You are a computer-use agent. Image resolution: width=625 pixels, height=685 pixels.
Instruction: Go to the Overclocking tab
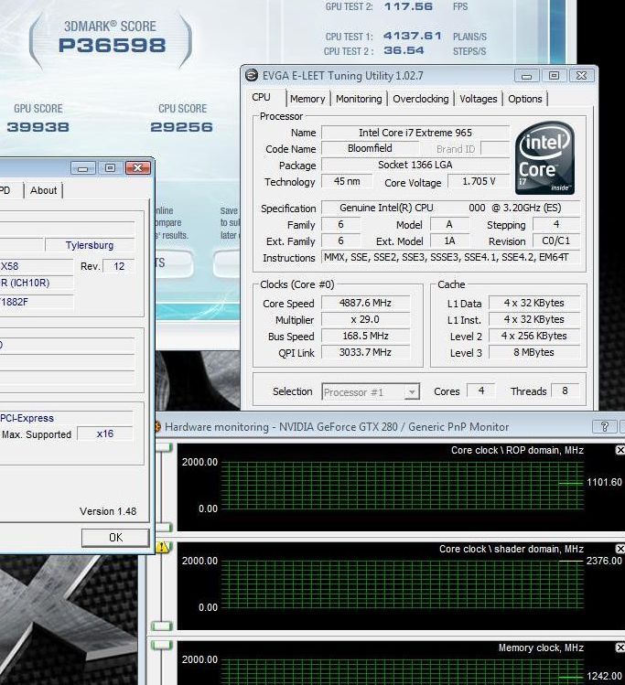pyautogui.click(x=420, y=99)
